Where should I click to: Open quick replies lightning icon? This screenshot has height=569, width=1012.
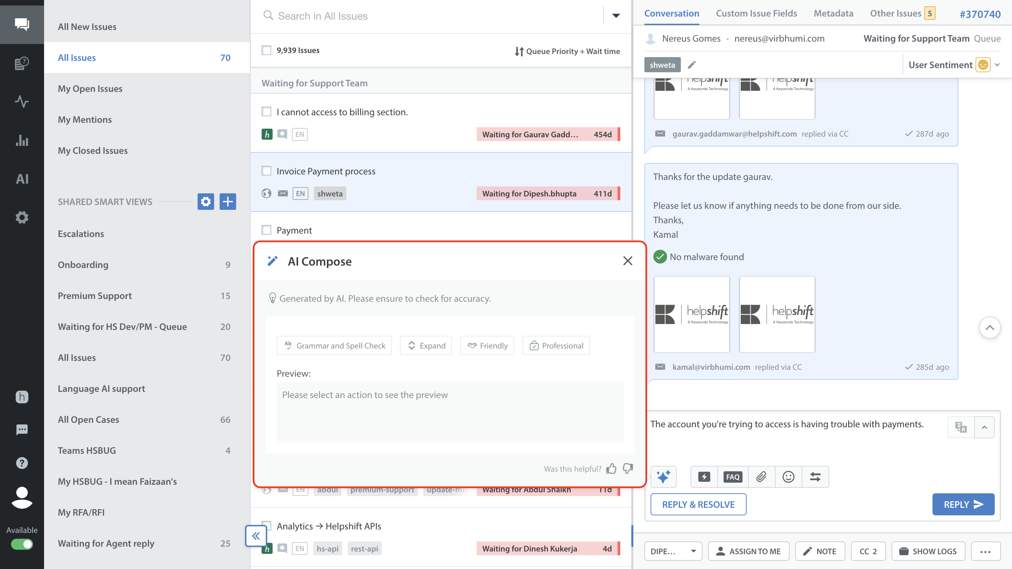point(704,477)
